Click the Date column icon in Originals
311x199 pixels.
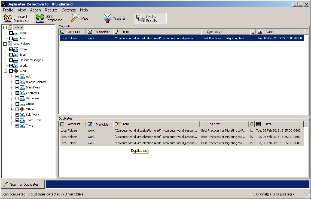coord(260,32)
